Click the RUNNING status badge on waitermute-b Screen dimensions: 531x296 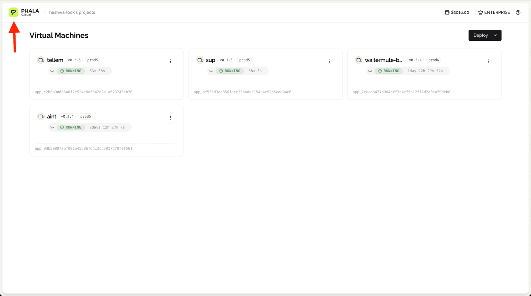click(388, 71)
